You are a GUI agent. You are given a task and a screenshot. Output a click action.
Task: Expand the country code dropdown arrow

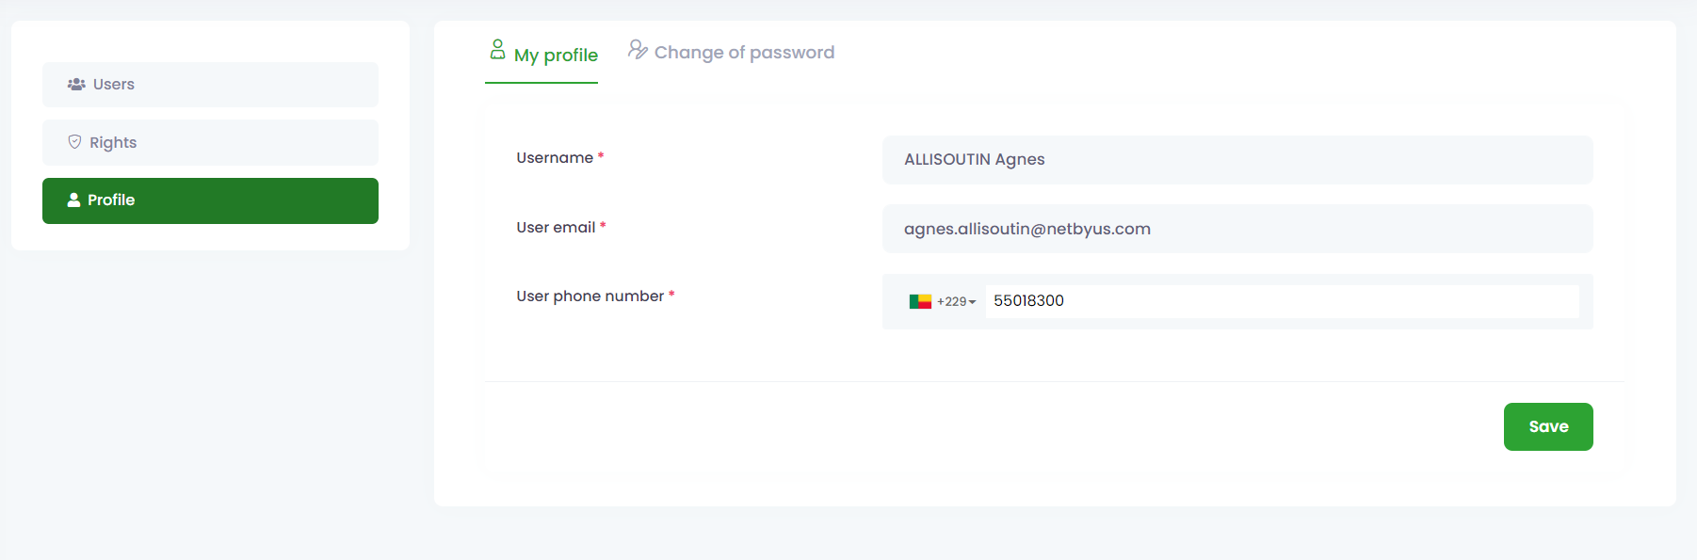pos(973,302)
